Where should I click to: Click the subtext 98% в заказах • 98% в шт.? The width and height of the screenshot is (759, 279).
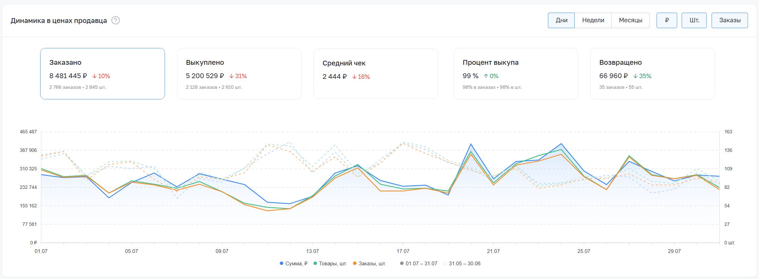492,87
